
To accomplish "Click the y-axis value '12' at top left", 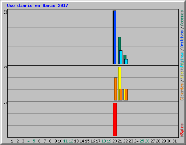I will pos(6,12).
